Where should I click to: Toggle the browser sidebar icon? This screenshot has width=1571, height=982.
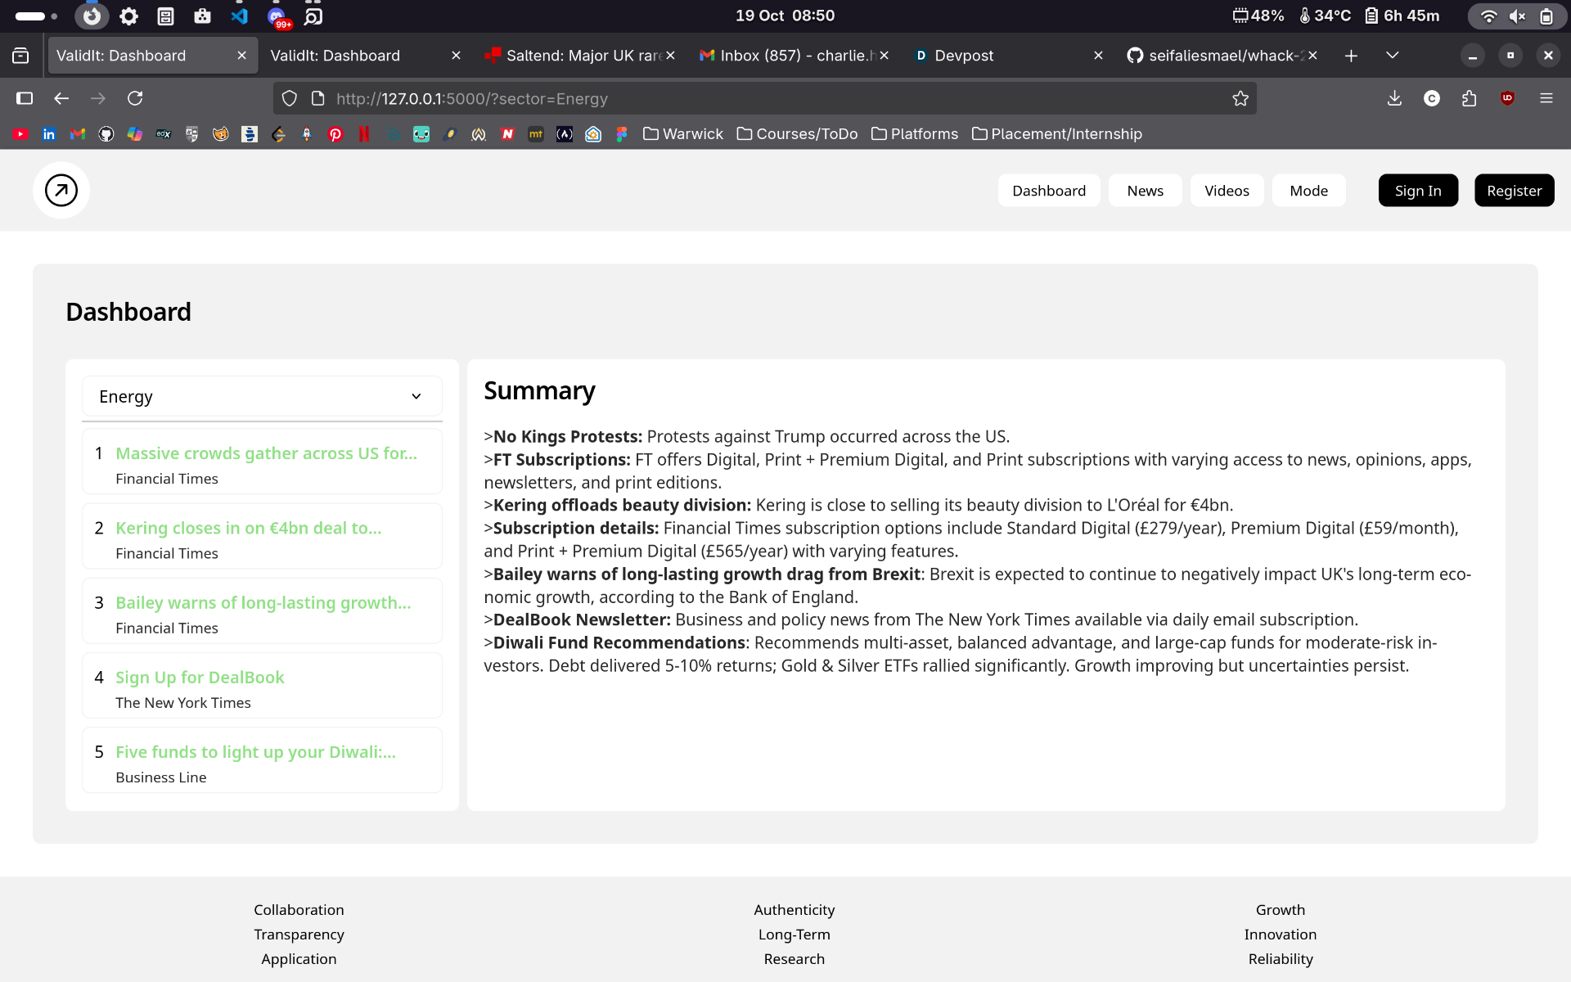click(25, 98)
